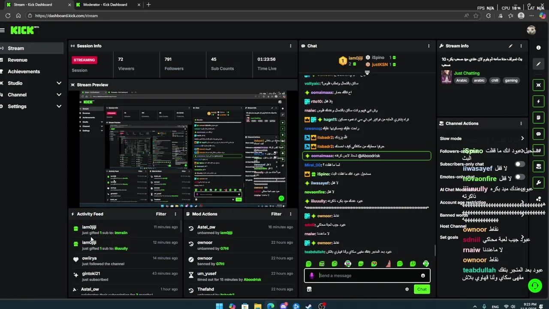Click the Stream Preview video thumbnail

183,149
